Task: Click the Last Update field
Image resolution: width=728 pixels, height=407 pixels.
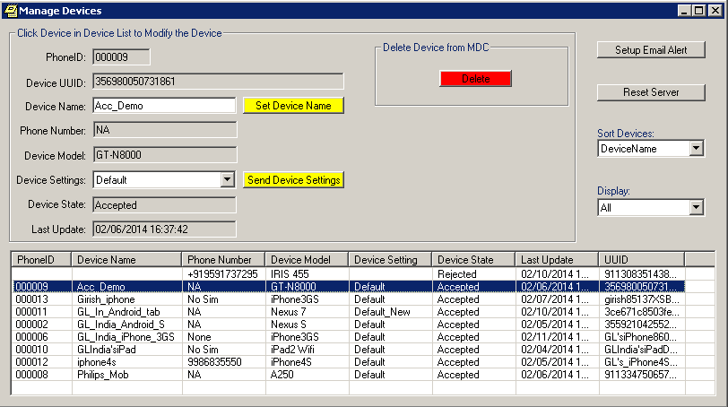Action: click(164, 229)
